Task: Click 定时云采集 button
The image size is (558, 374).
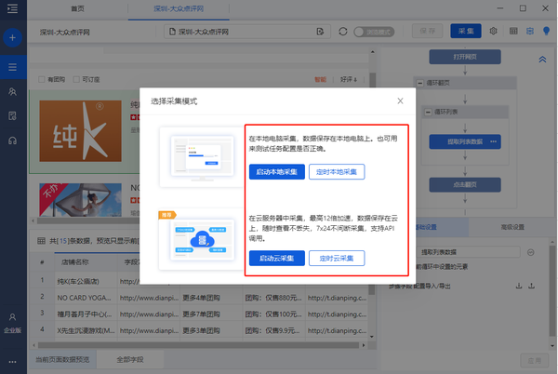Action: pos(337,259)
